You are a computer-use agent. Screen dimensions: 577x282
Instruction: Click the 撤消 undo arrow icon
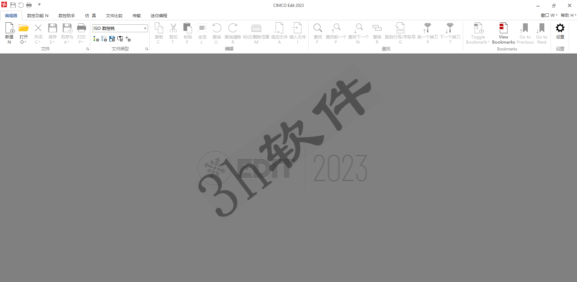[x=216, y=28]
